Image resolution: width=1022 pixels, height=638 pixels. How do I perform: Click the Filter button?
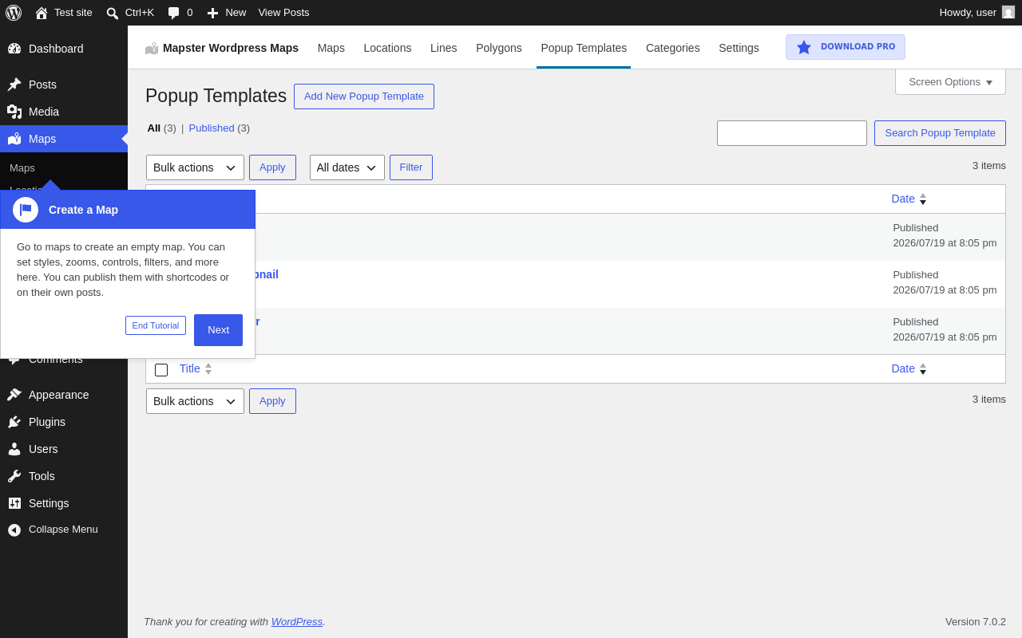click(x=411, y=167)
